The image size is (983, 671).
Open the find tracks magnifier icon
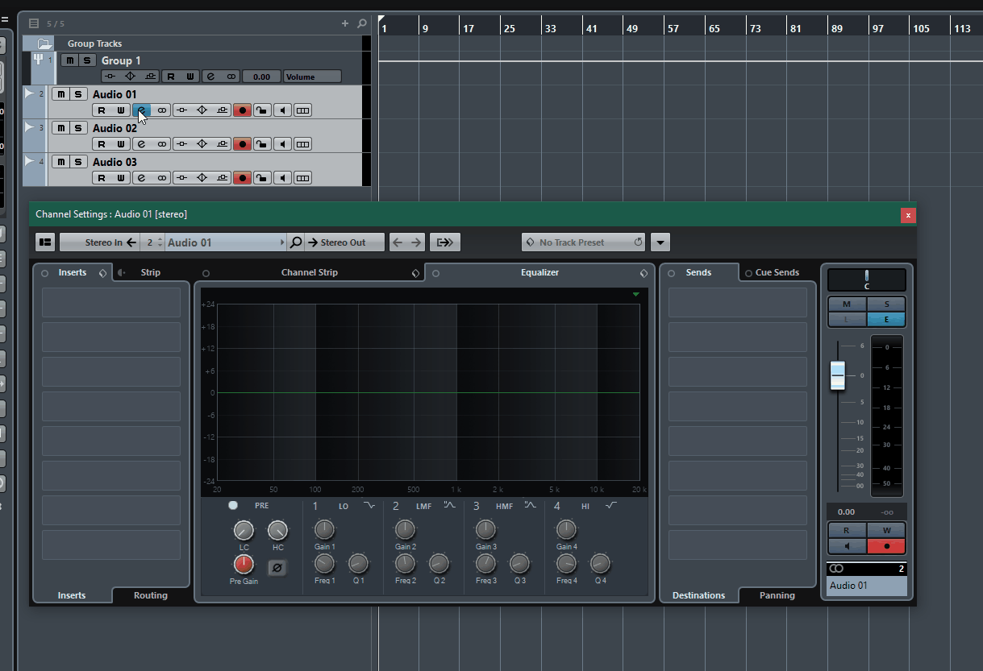click(362, 23)
